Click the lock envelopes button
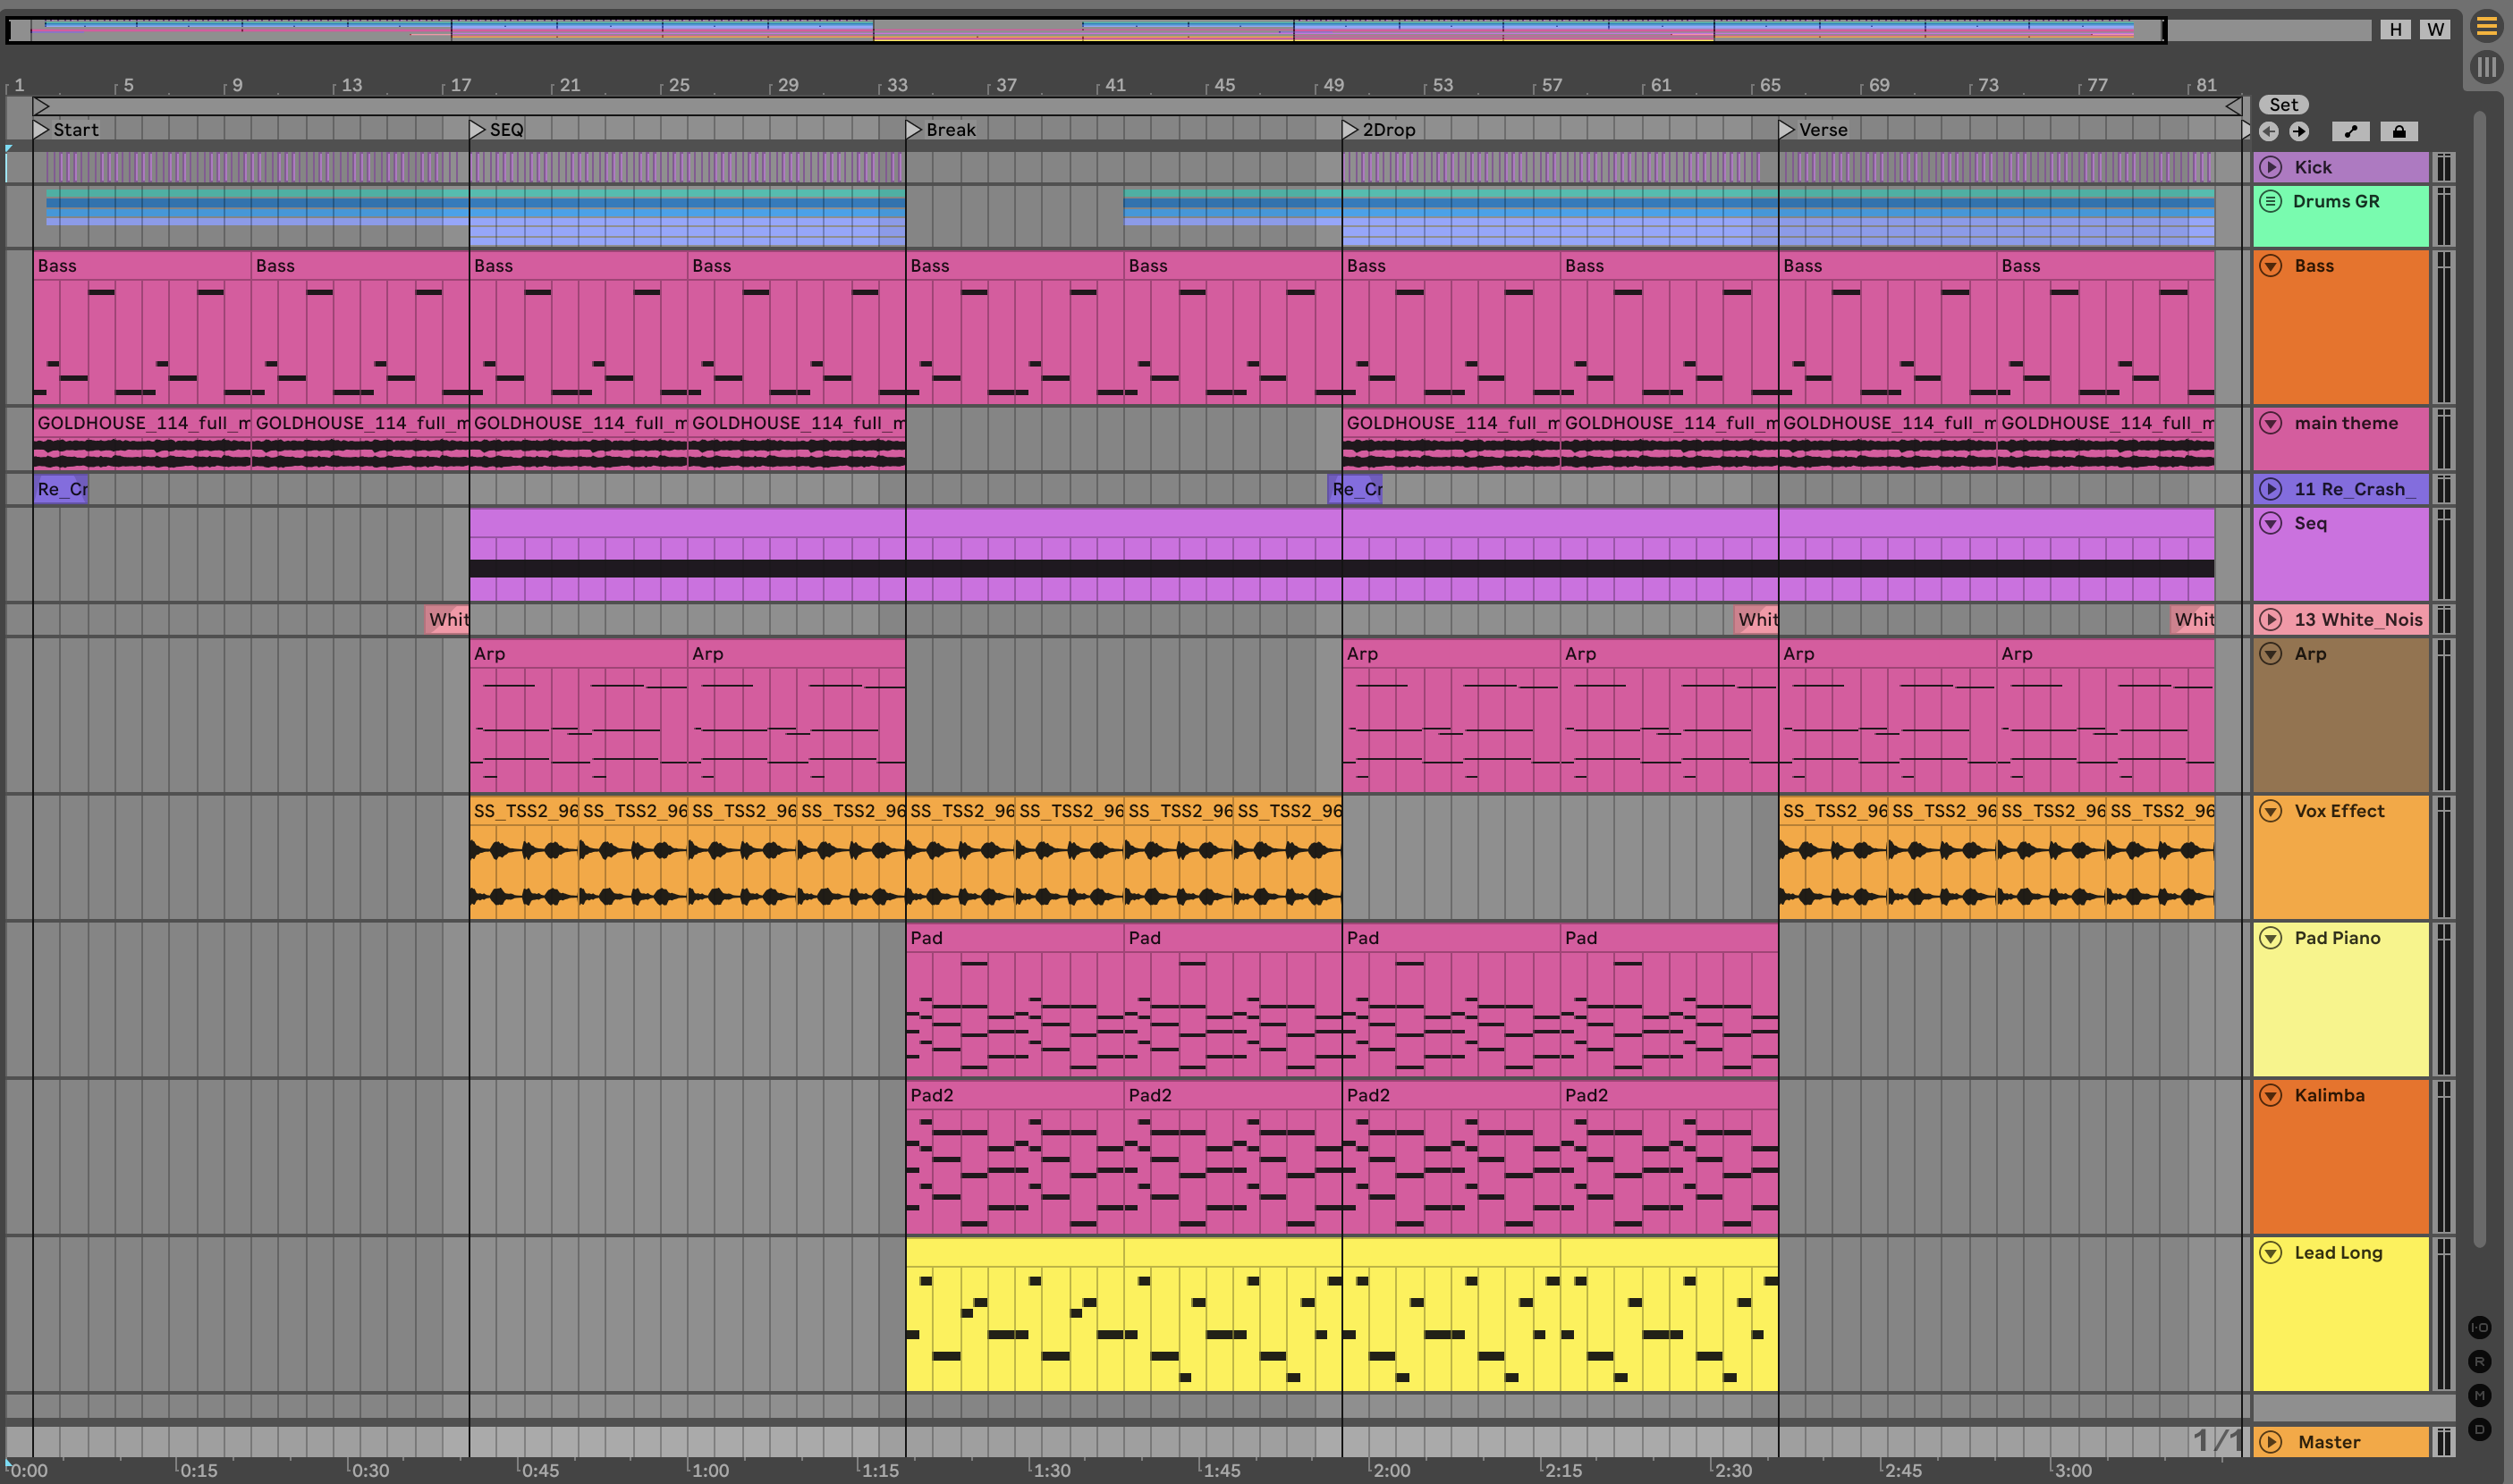 coord(2399,132)
